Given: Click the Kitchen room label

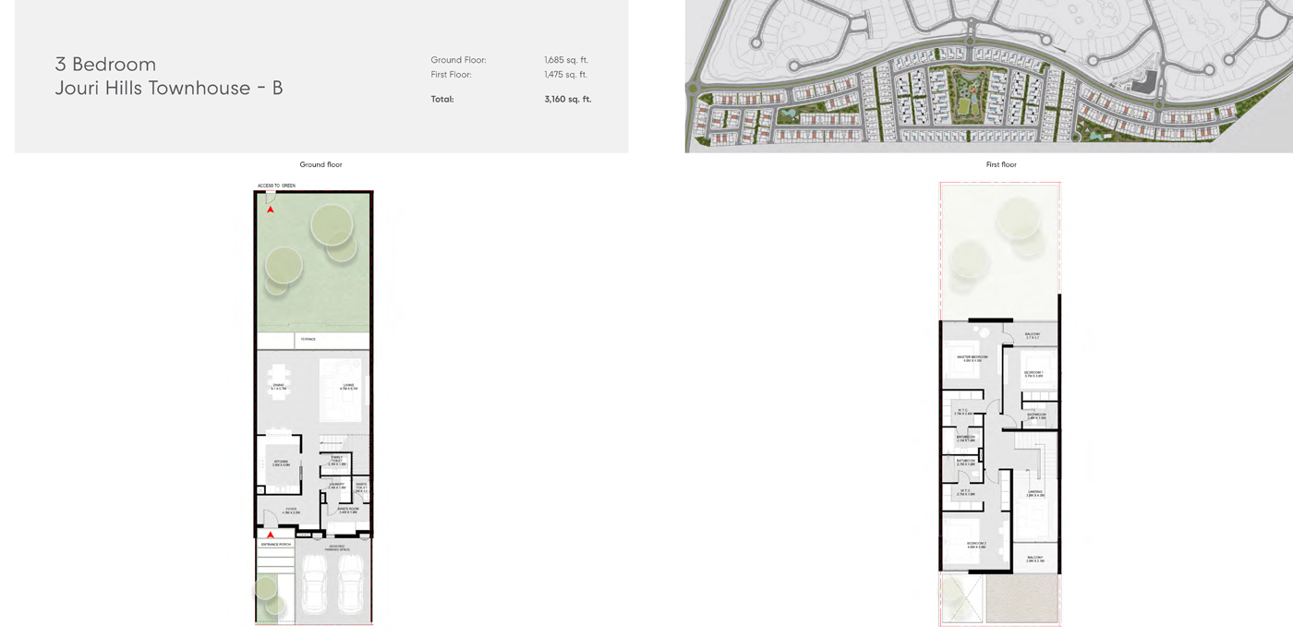Looking at the screenshot, I should coord(281,463).
